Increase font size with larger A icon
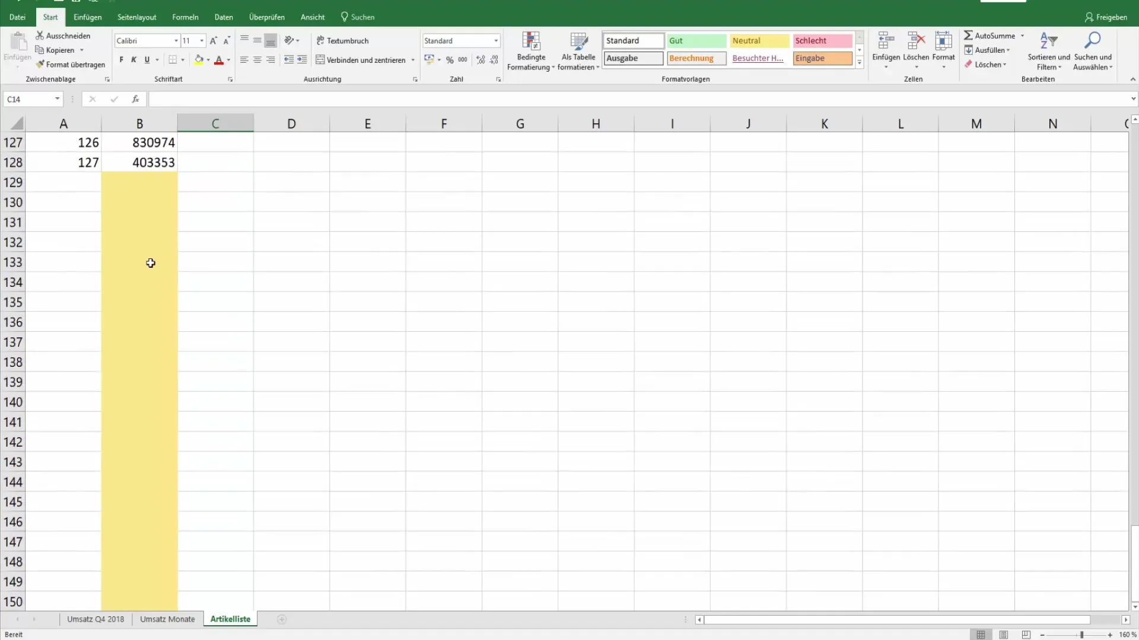This screenshot has height=640, width=1139. pos(214,40)
